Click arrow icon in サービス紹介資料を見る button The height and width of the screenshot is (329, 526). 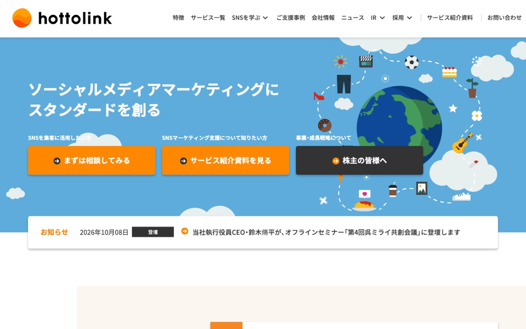183,161
